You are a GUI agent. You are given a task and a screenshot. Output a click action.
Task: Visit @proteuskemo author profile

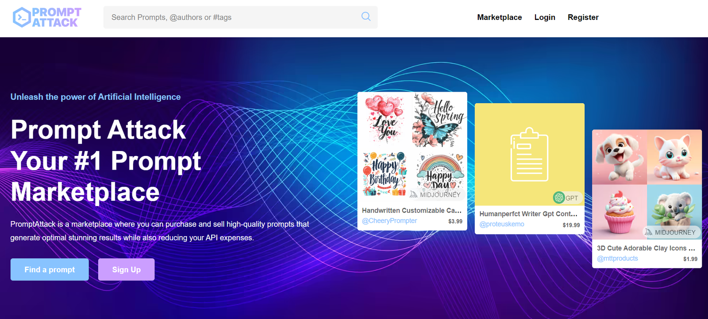coord(502,224)
